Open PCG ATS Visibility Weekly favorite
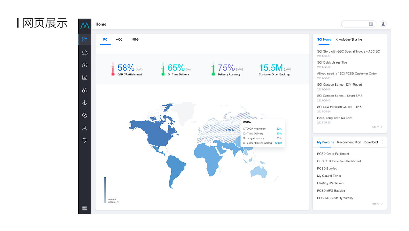 (335, 198)
